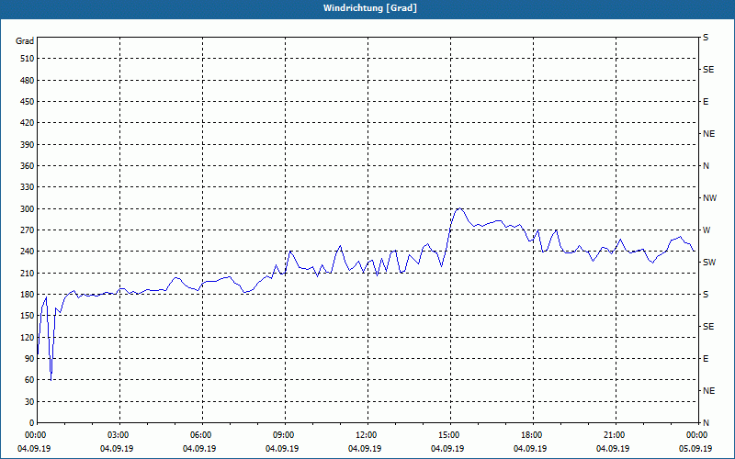Click the 00:00 label above 05.09.19
The height and width of the screenshot is (459, 735).
697,435
